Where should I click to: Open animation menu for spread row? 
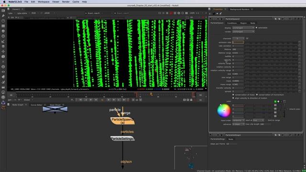[300, 91]
